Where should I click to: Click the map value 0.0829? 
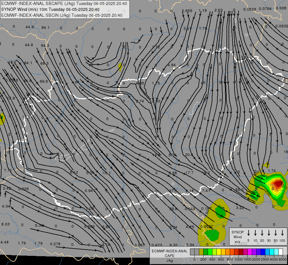pos(250,9)
